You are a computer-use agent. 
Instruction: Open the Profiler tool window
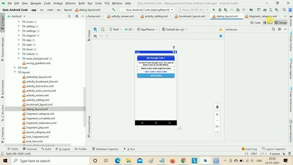tap(81, 149)
